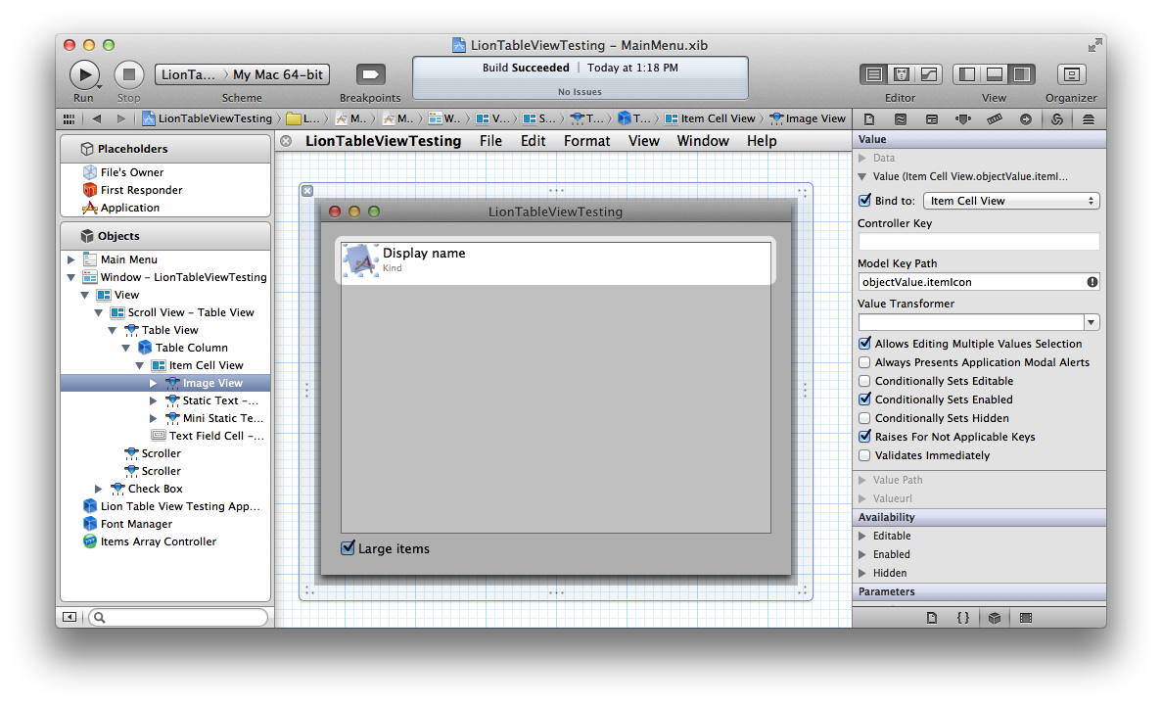Image resolution: width=1162 pixels, height=705 pixels.
Task: Click the Run button in the toolbar
Action: coord(84,74)
